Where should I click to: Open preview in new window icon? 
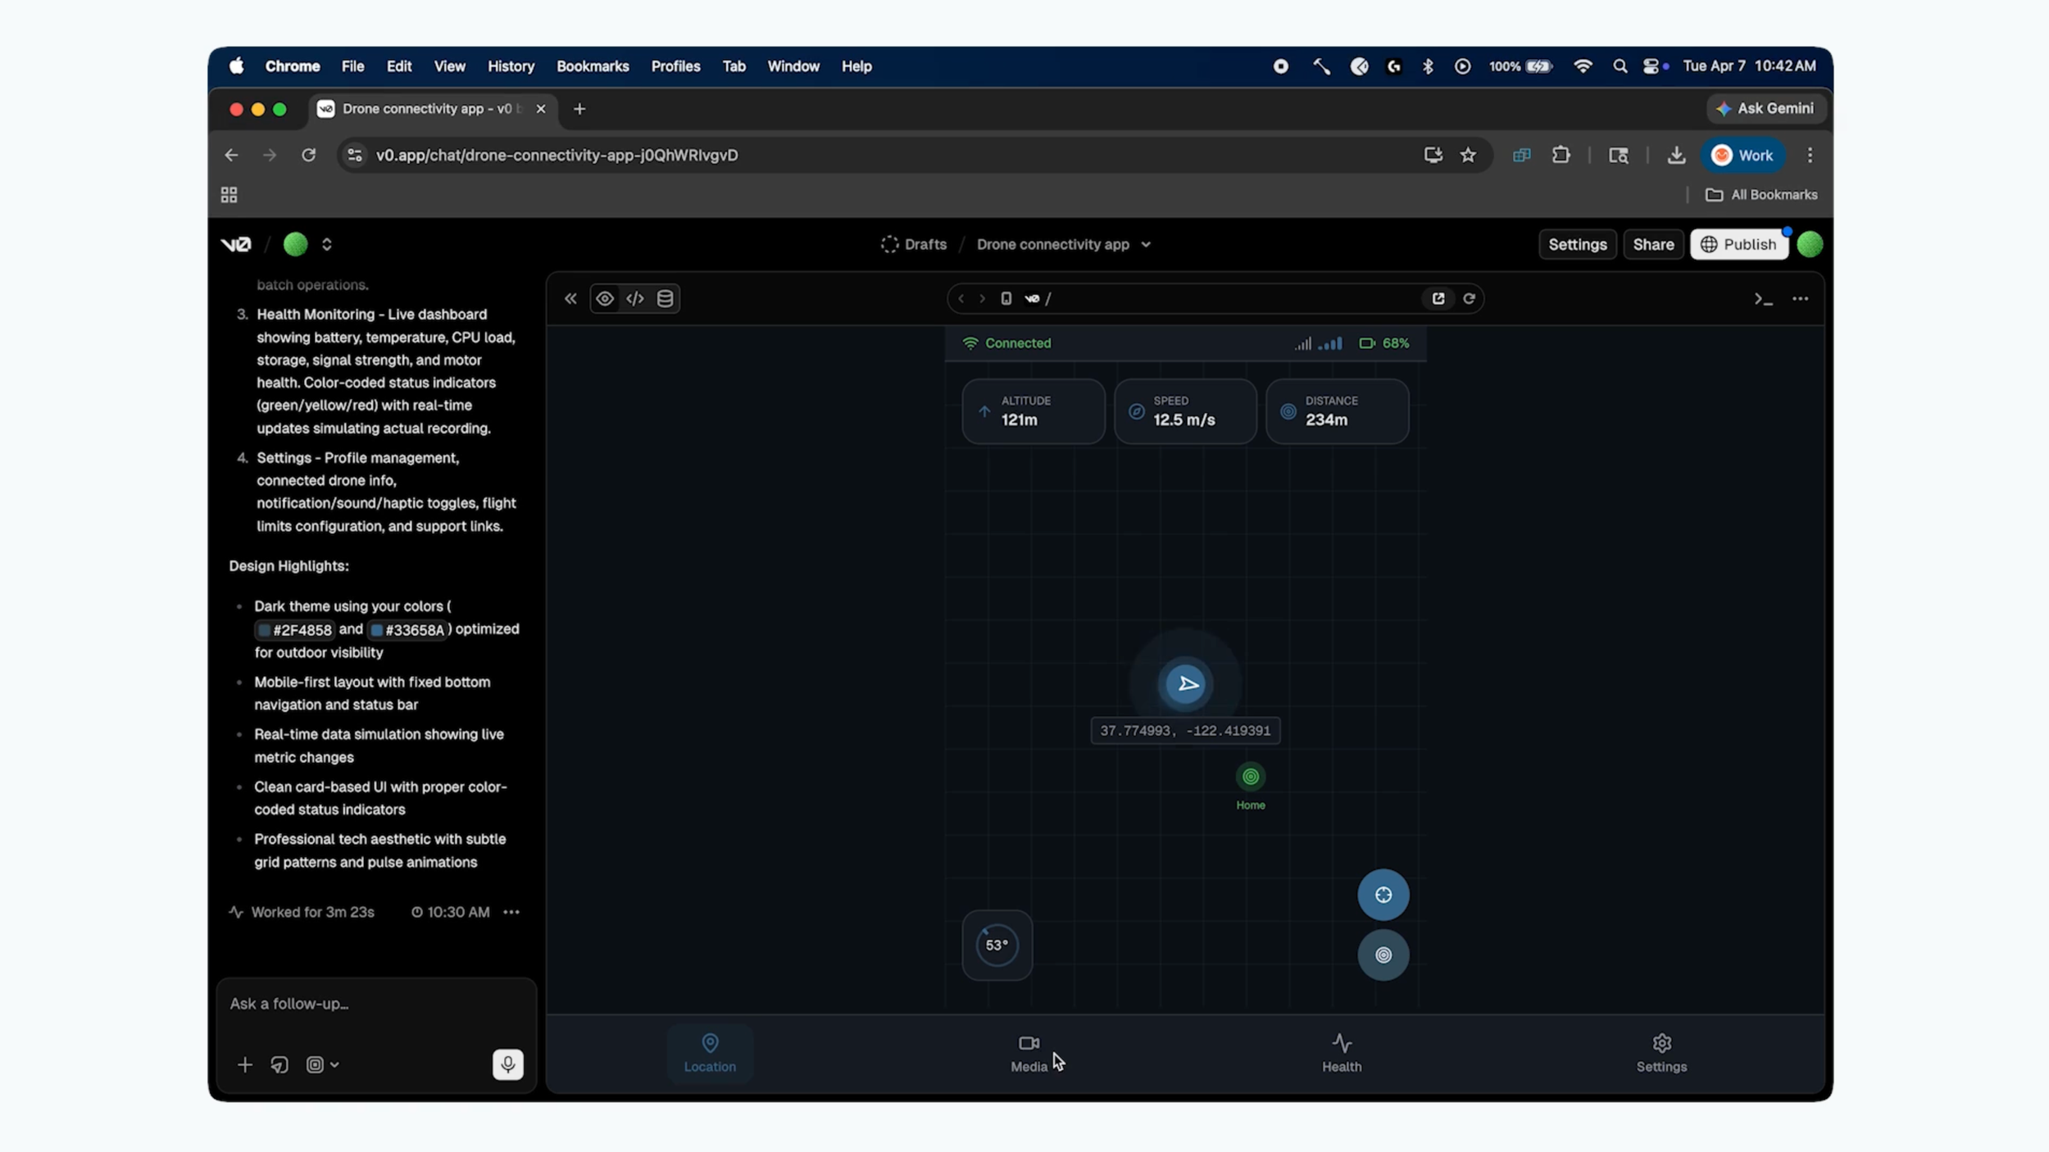1438,298
